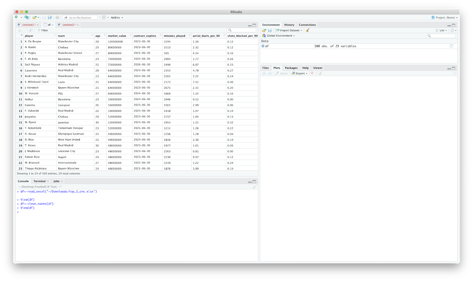Click the data viewer search field
Viewport: 473px width, 281px height.
coord(242,30)
